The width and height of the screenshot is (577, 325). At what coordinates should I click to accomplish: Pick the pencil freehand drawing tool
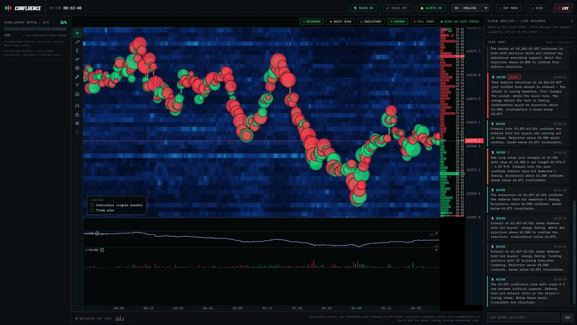coord(77,77)
